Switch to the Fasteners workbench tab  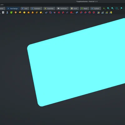click(x=36, y=8)
